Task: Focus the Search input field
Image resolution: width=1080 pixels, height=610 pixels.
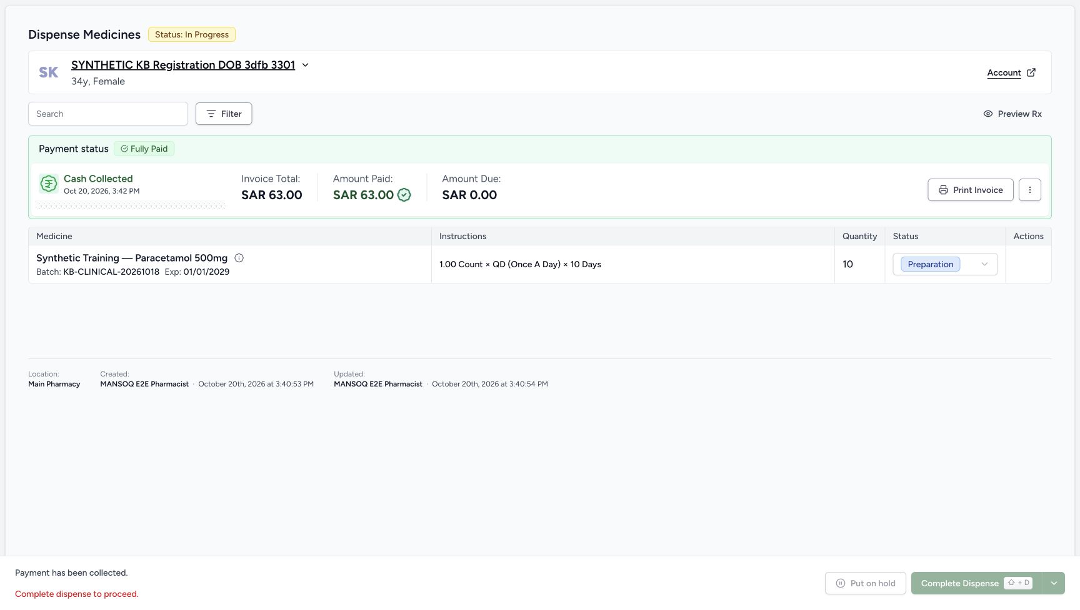Action: pos(108,114)
